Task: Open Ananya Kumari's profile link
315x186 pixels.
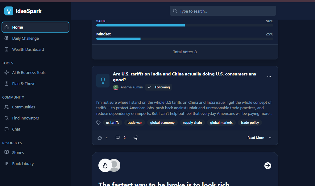Action: 132,87
